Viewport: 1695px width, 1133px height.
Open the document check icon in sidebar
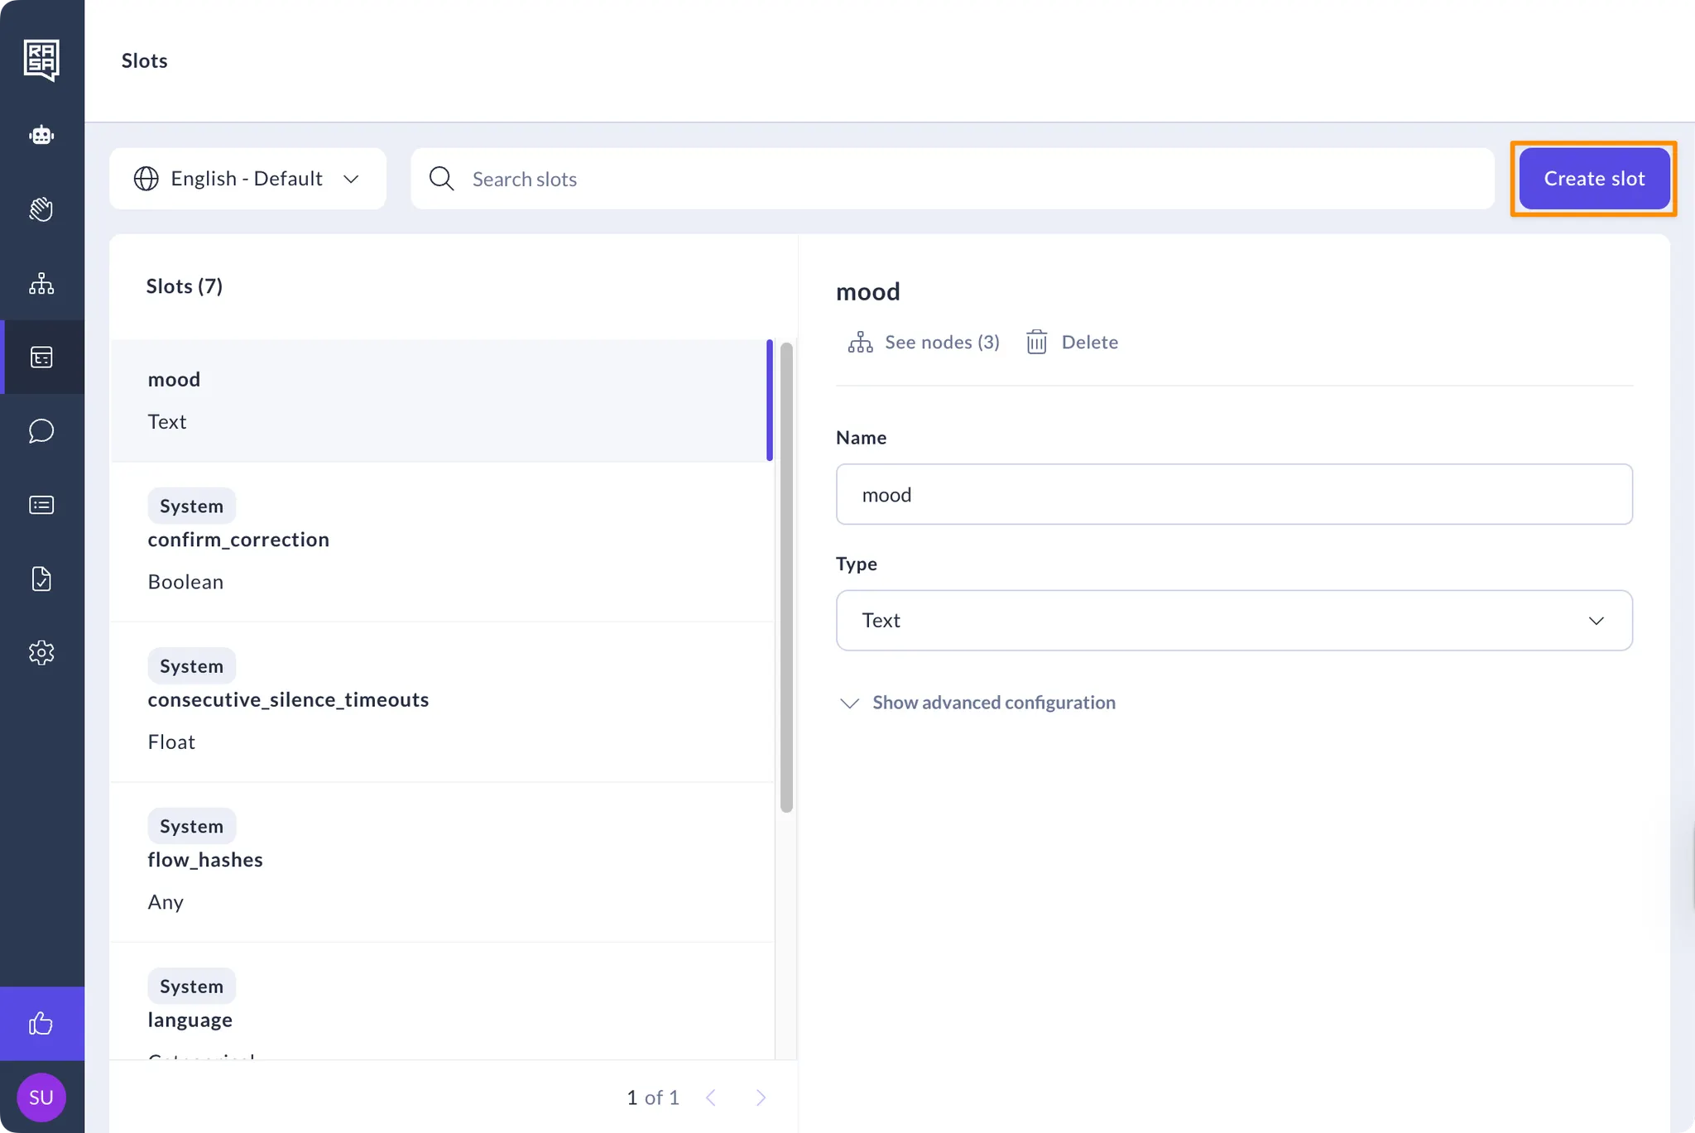(41, 579)
